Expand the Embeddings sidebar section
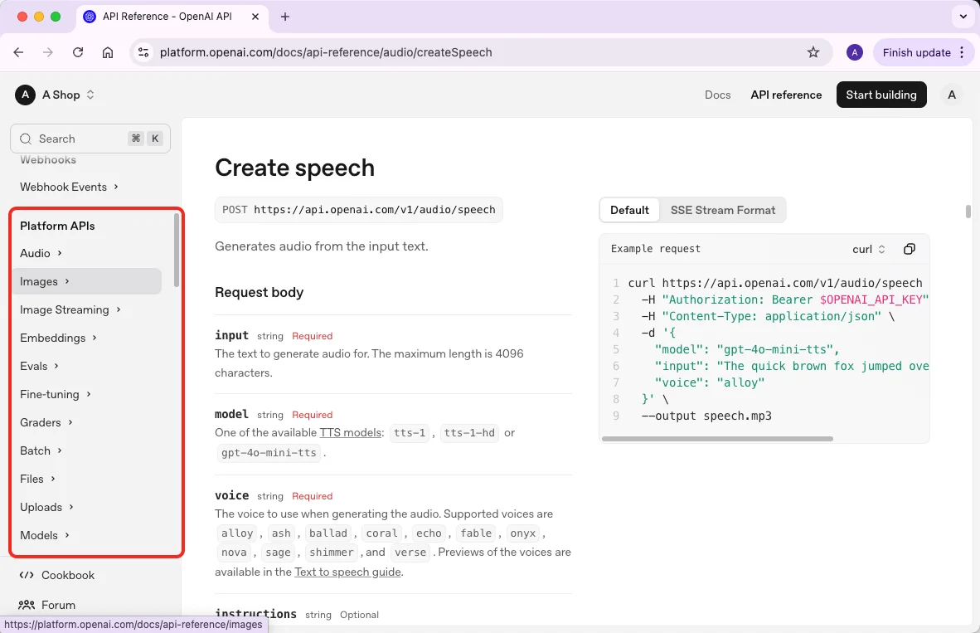The height and width of the screenshot is (633, 980). [x=58, y=338]
